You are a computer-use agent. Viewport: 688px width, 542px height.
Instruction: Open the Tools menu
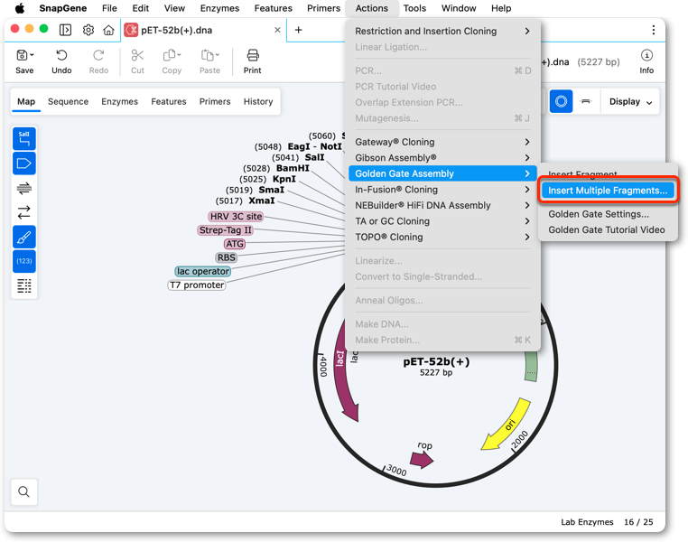point(414,8)
